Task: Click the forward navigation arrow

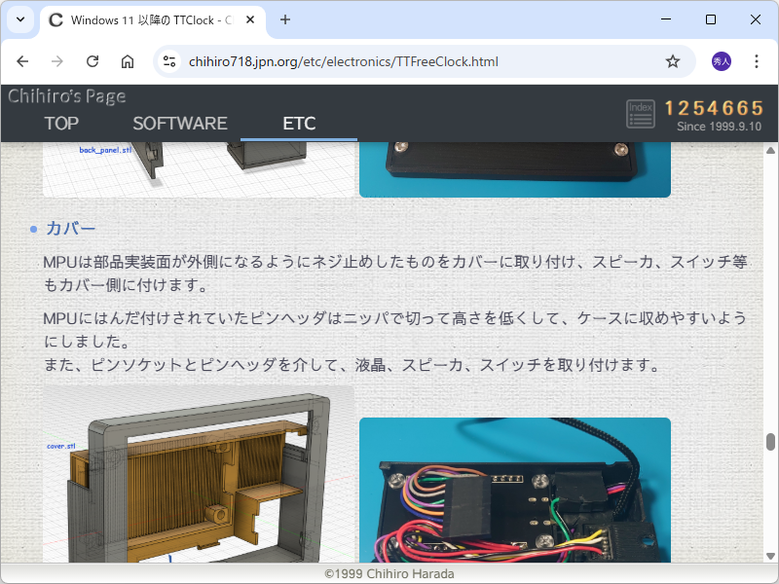Action: coord(57,60)
